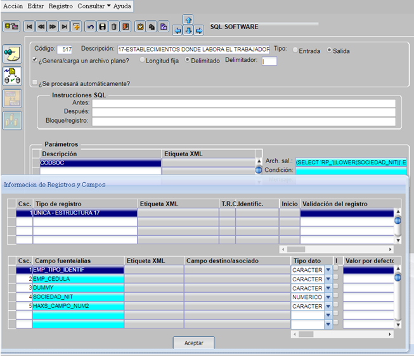The height and width of the screenshot is (356, 414).
Task: Open the Ayuda menu
Action: tap(122, 5)
